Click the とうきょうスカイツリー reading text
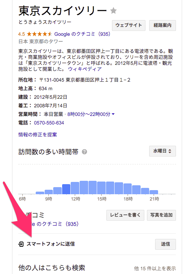186x274 pixels. 45,22
